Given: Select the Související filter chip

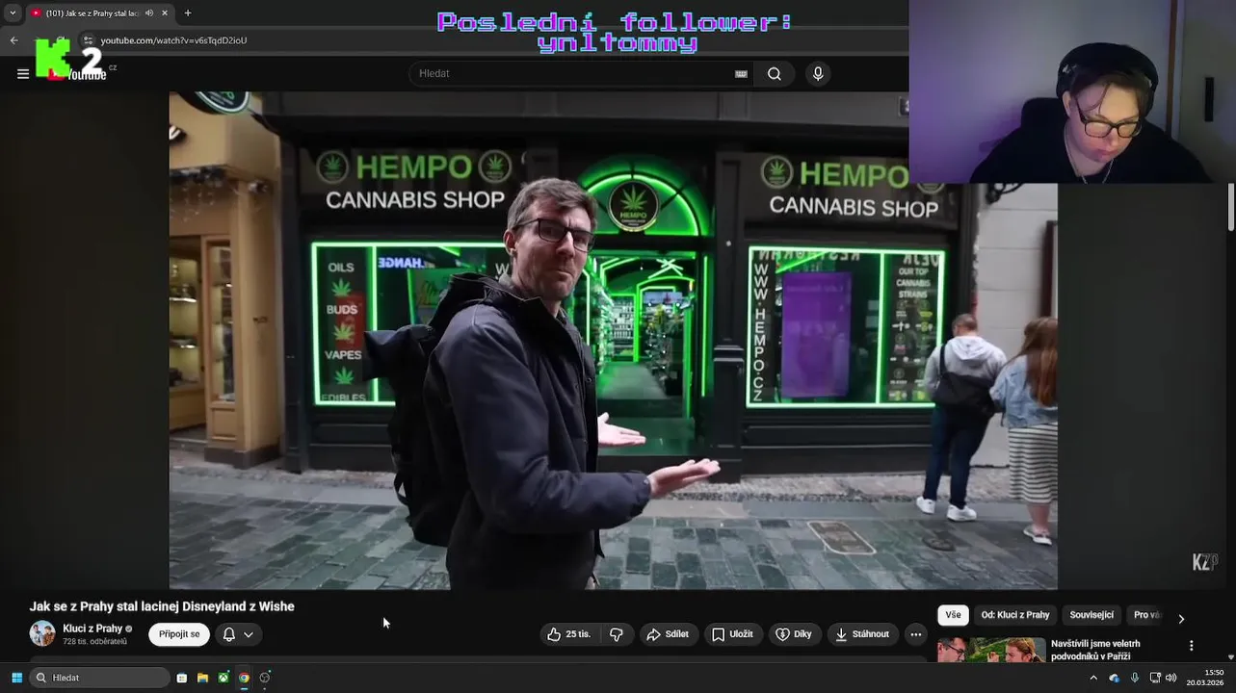Looking at the screenshot, I should click(x=1091, y=615).
